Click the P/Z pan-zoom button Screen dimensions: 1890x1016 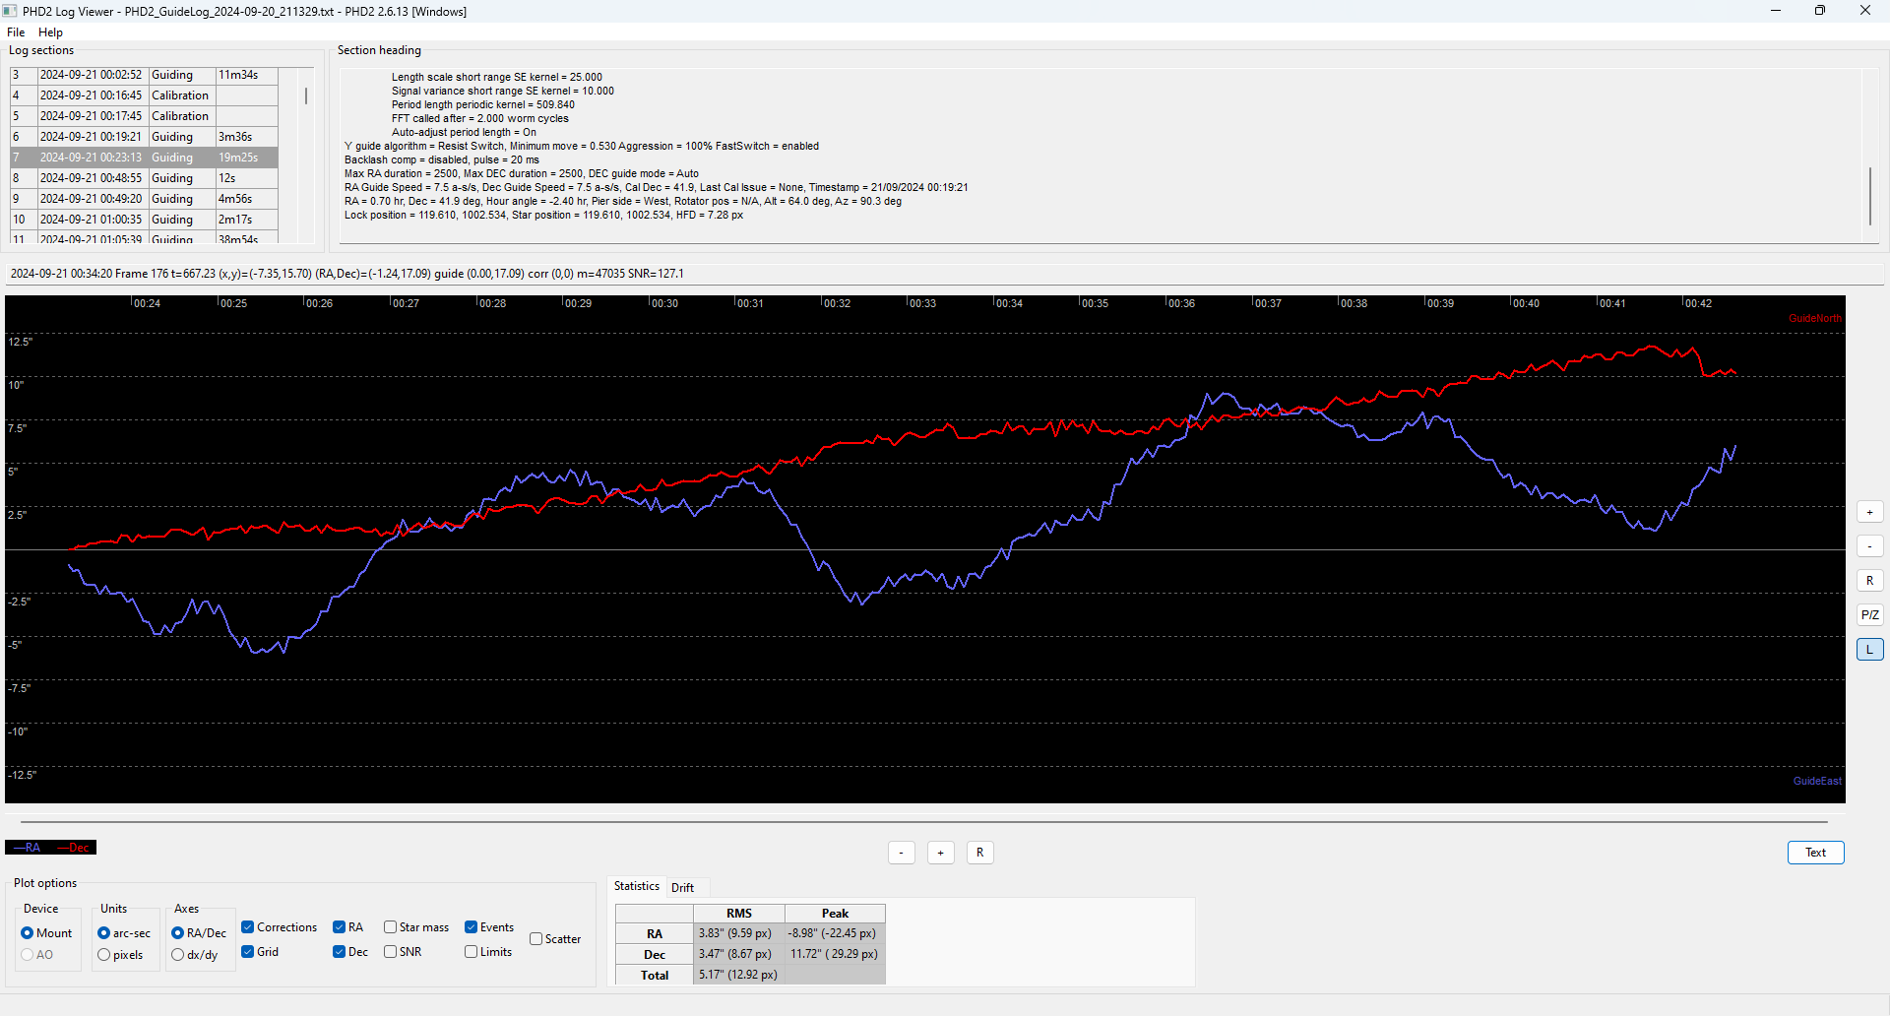coord(1869,615)
